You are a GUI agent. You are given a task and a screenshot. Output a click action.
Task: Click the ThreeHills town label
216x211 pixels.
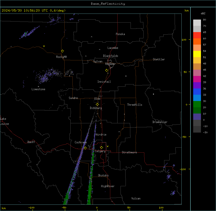135,105
